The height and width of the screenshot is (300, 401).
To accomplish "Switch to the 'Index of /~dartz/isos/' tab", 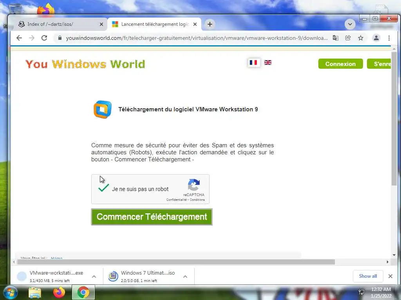I will pos(59,24).
